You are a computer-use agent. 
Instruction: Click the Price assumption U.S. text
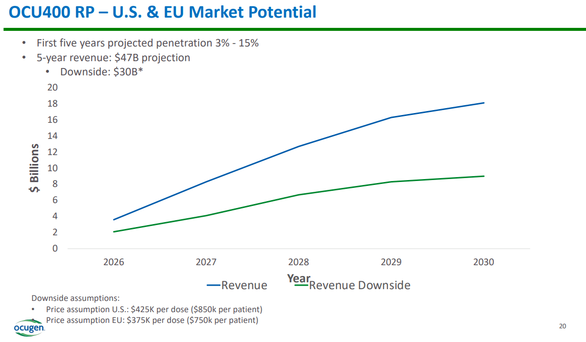pos(147,309)
